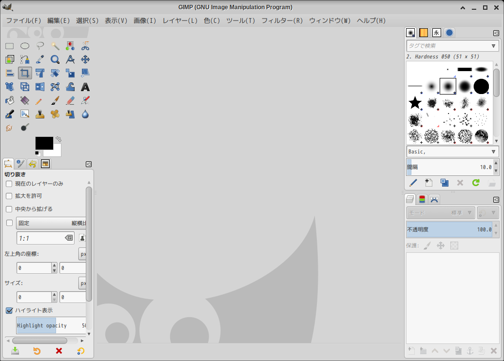Select the Ellipse Select tool

click(25, 46)
